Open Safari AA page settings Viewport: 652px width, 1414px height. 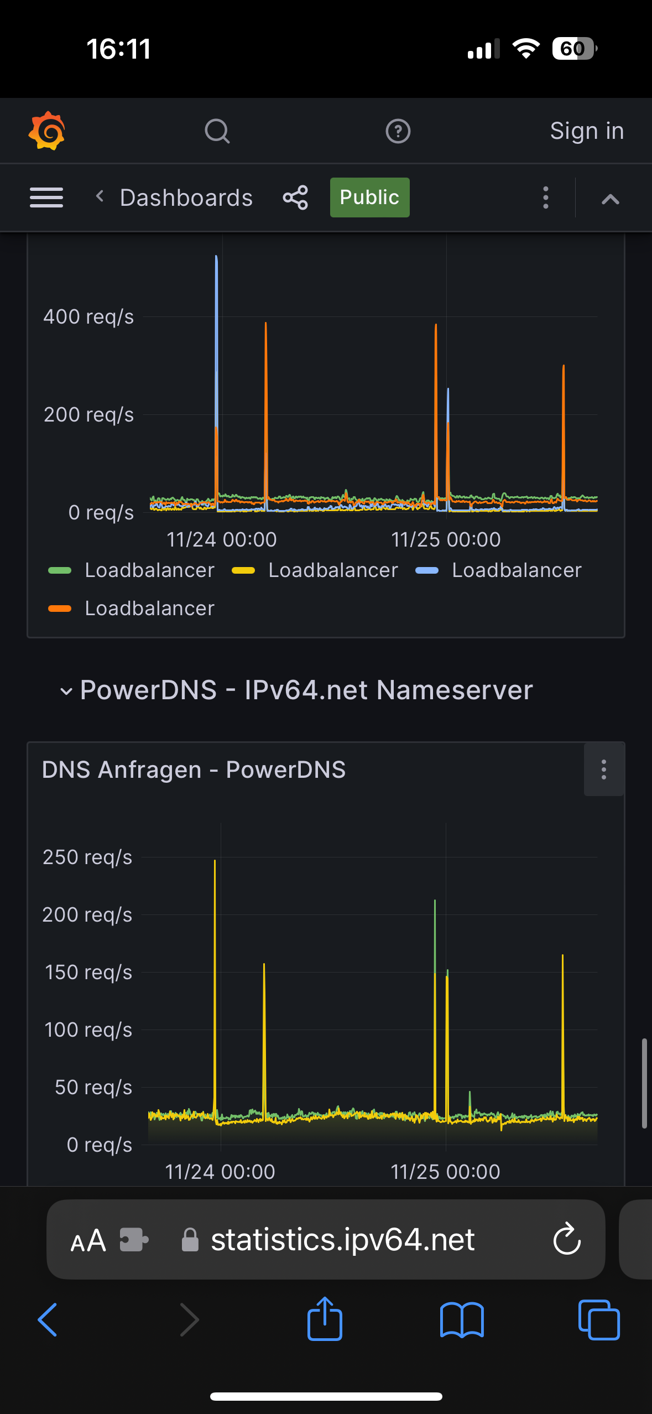(x=88, y=1240)
